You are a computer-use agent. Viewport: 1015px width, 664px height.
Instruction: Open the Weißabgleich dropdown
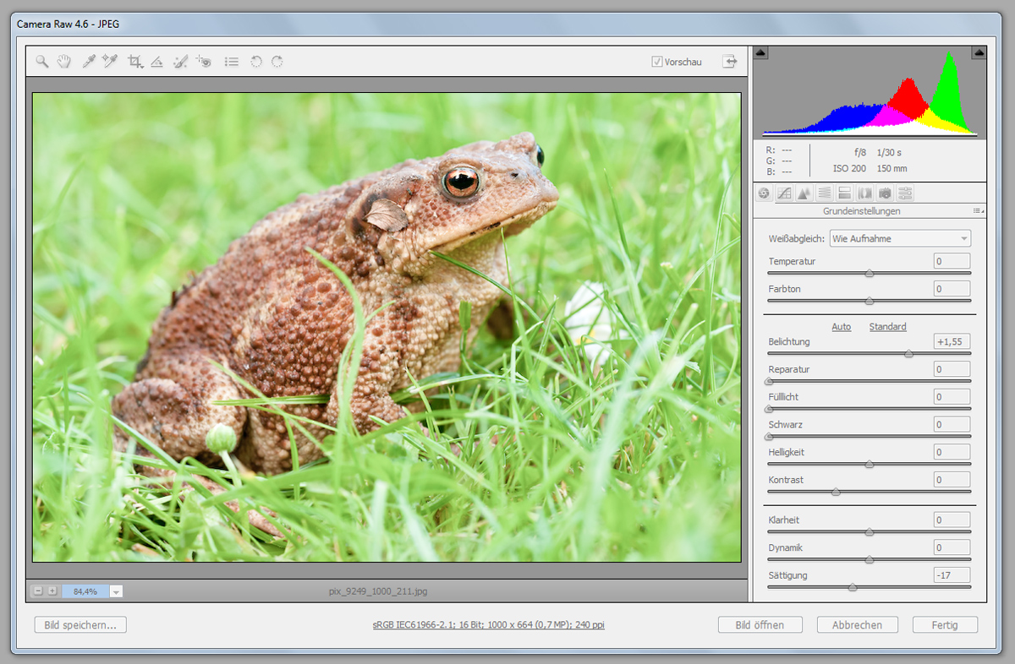pyautogui.click(x=900, y=238)
